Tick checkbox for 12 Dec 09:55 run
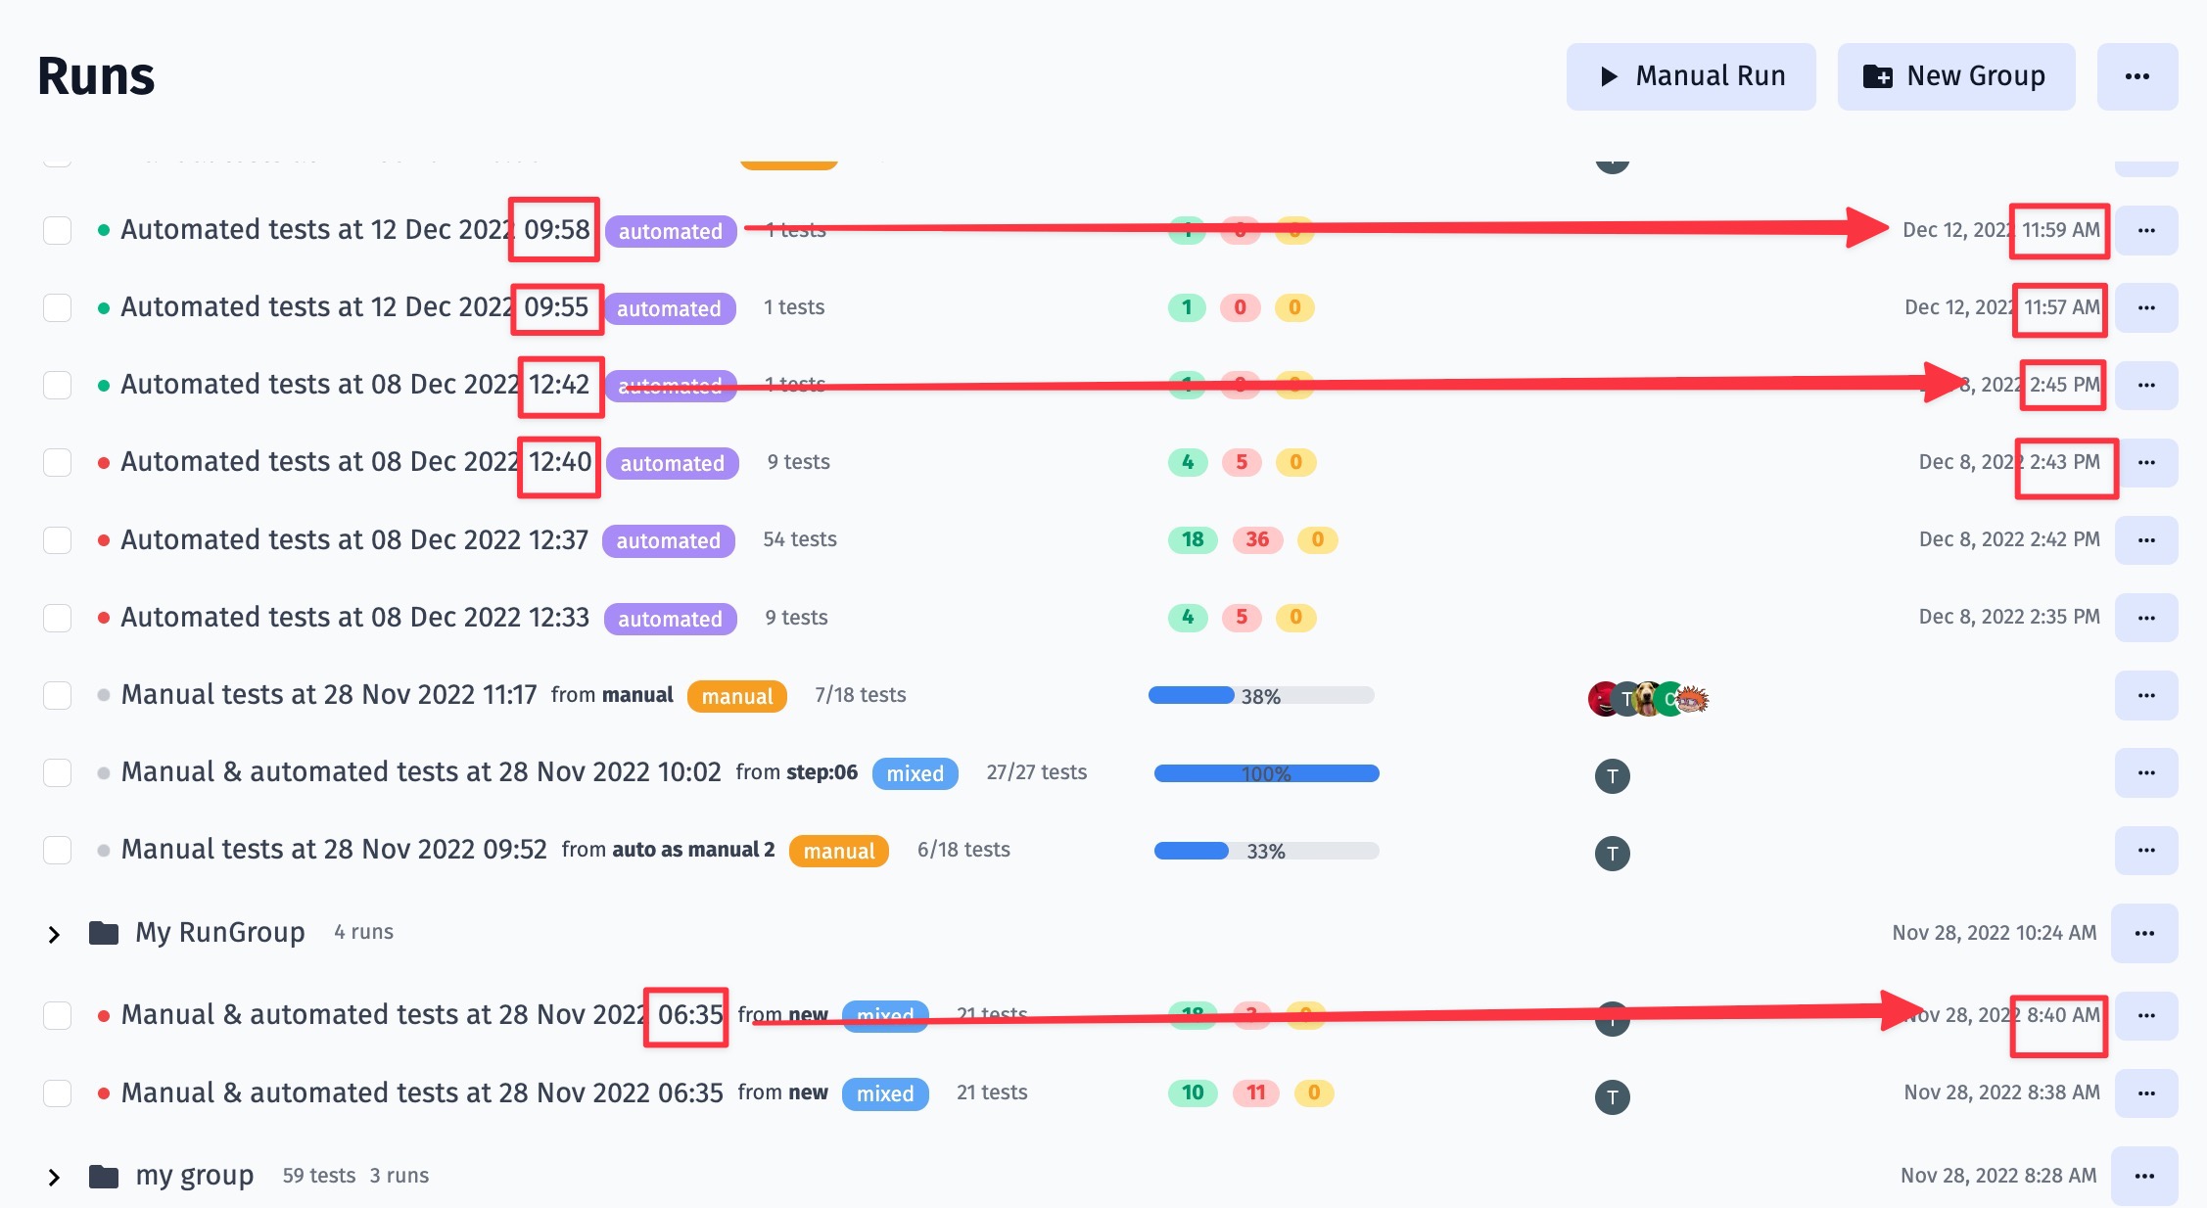The height and width of the screenshot is (1208, 2207). tap(58, 307)
